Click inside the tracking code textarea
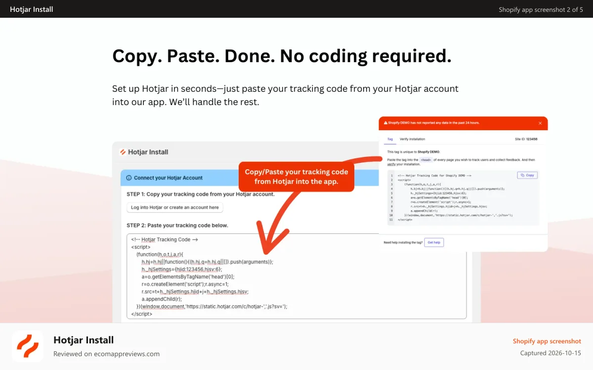 (x=296, y=276)
